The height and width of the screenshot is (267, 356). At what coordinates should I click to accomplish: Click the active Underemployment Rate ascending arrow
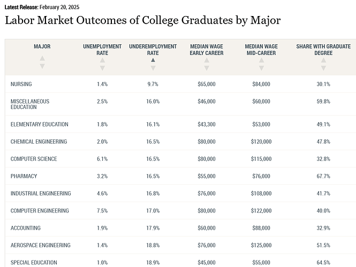(x=153, y=60)
